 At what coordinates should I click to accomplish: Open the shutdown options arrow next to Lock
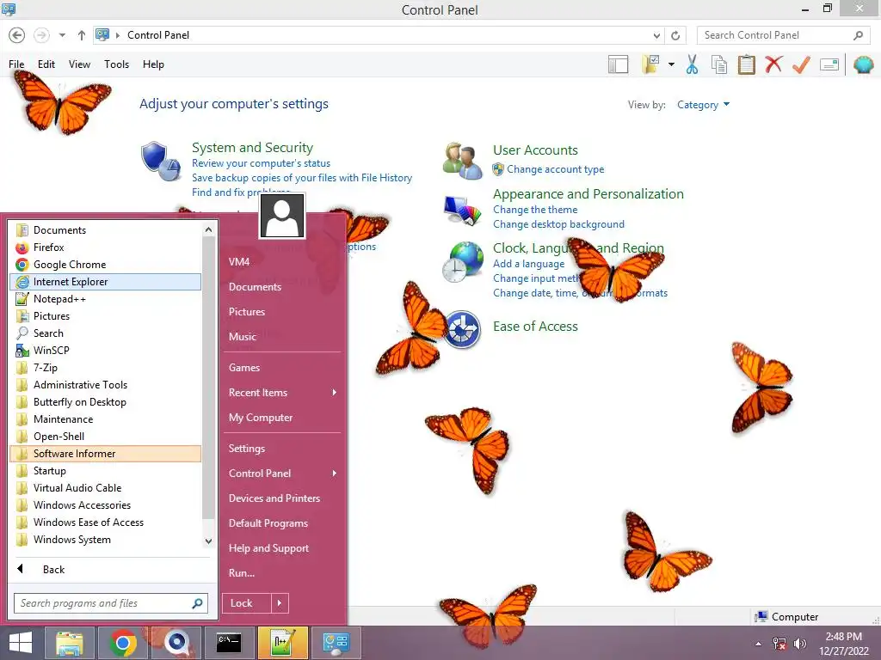(x=280, y=603)
